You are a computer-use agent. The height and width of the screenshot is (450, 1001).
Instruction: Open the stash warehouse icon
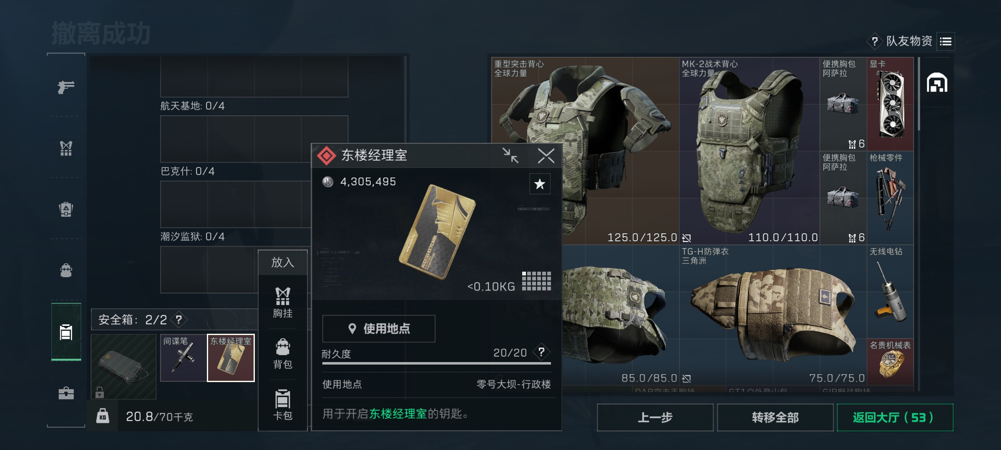(937, 82)
